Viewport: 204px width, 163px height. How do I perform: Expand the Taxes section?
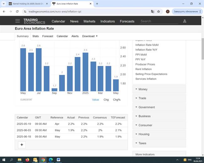(159, 143)
